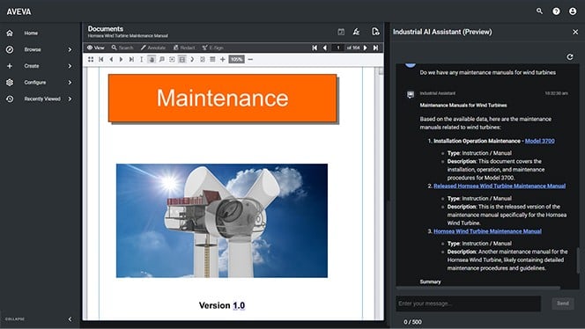Click first-page arrow in the white viewer toolbar
The image size is (585, 329).
tap(100, 59)
